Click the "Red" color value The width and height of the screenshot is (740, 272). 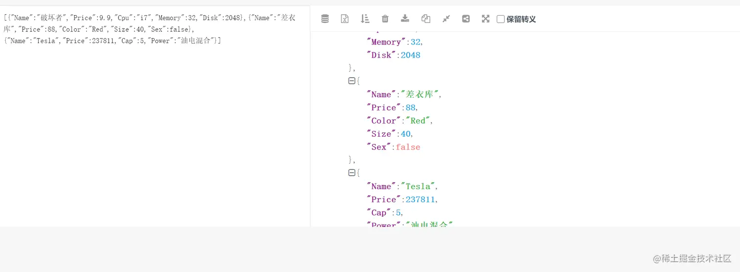[418, 121]
